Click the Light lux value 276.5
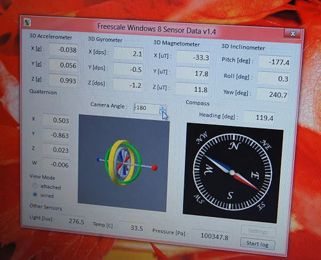The width and height of the screenshot is (321, 260). point(72,221)
